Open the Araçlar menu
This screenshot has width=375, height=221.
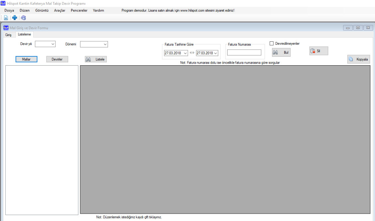[59, 10]
